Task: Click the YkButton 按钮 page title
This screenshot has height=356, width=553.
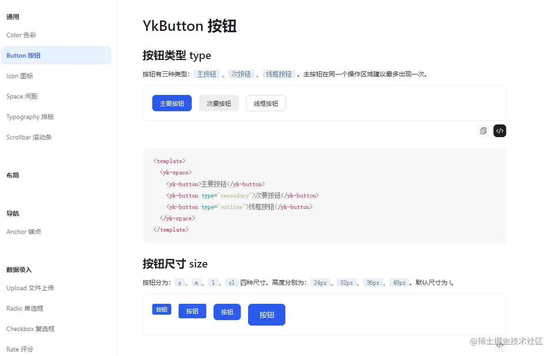Action: coord(189,26)
